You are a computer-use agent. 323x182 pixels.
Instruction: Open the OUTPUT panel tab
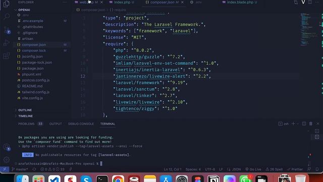tap(56, 124)
